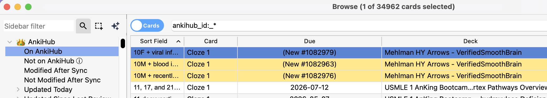Activate the sidebar selection tool icon
The image size is (547, 98).
pos(99,26)
